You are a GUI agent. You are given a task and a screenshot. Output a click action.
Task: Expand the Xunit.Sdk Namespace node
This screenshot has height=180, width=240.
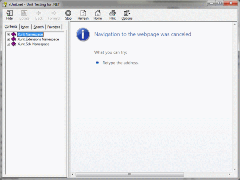(x=8, y=44)
